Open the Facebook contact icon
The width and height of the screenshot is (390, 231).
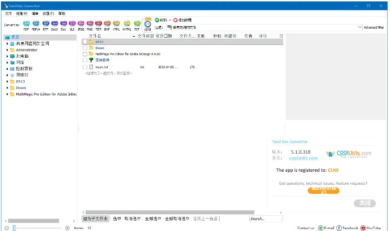339,228
